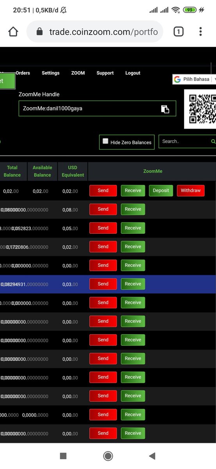Copy the ZoomMe handle with the clipboard icon

point(165,109)
